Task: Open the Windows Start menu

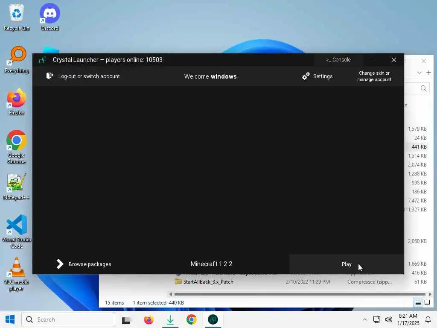Action: [x=10, y=319]
